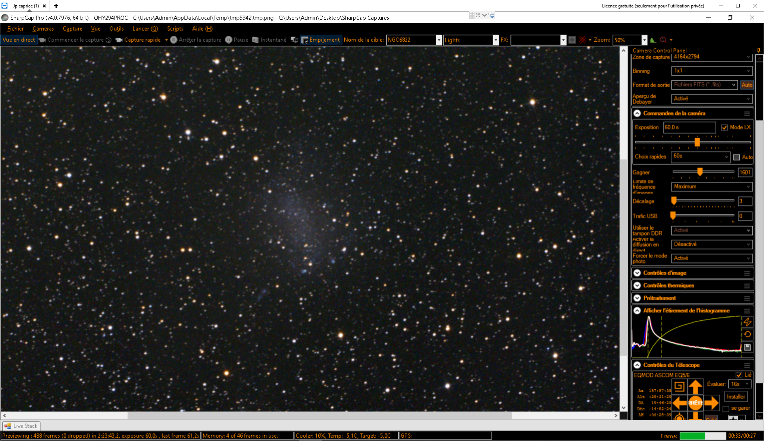Collapse the Commandes de la caméra section
764x441 pixels.
coord(637,113)
